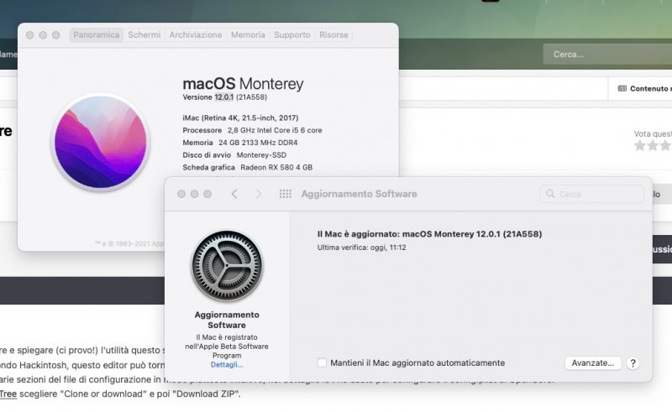Image resolution: width=672 pixels, height=412 pixels.
Task: Open the Panoramica tab
Action: click(97, 34)
